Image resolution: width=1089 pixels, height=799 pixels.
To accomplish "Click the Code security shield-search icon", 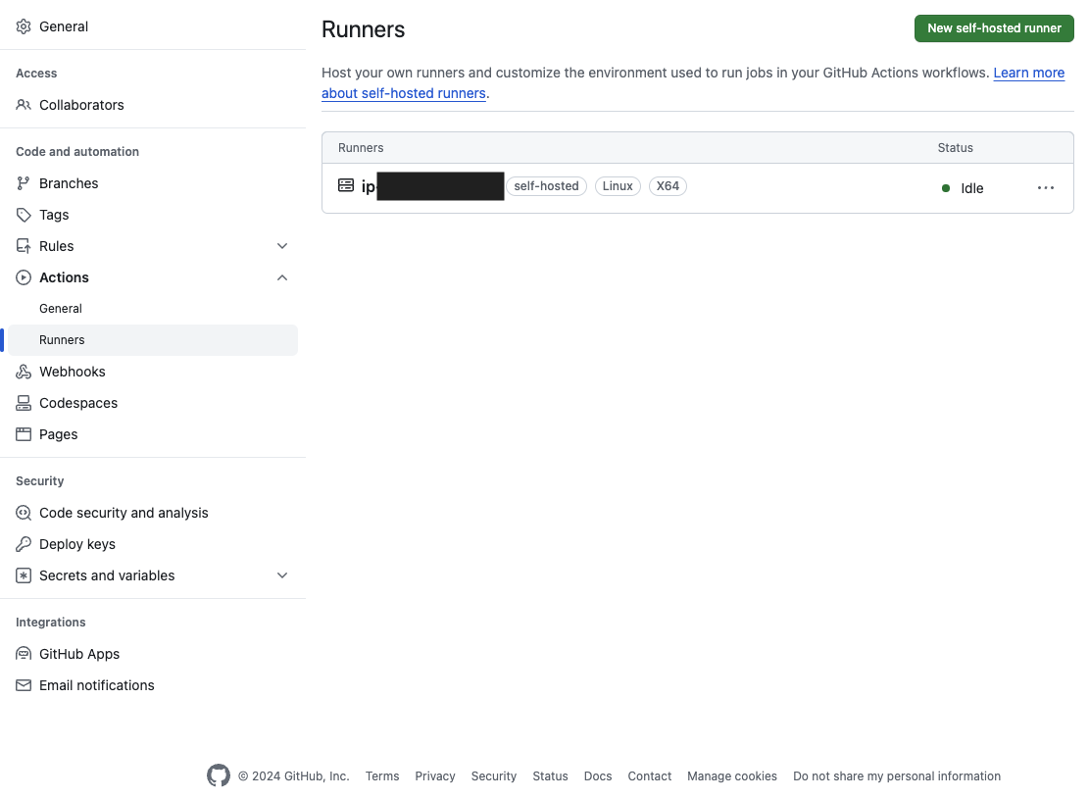I will point(24,513).
